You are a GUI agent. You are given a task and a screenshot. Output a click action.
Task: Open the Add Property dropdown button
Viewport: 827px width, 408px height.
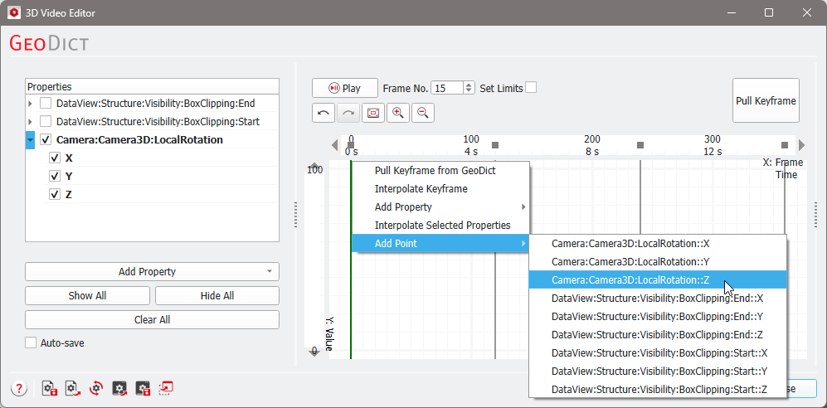coord(152,271)
